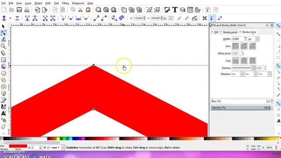Click the red Fill indicator swatch
Screen dimensions: 281x158
click(x=18, y=146)
